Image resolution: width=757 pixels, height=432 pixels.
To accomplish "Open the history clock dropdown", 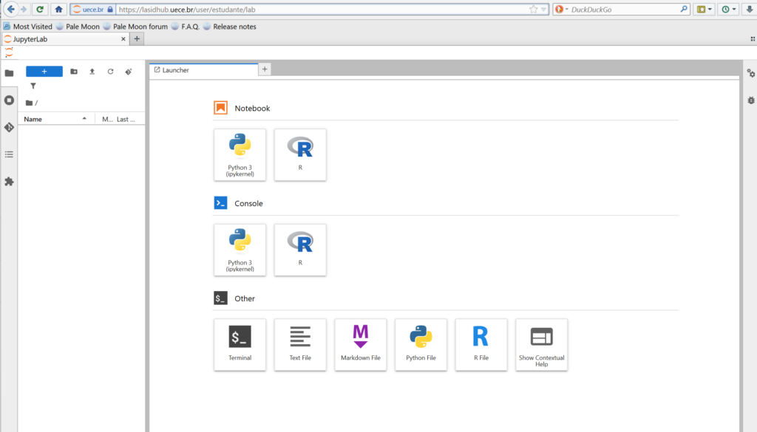I will point(729,9).
